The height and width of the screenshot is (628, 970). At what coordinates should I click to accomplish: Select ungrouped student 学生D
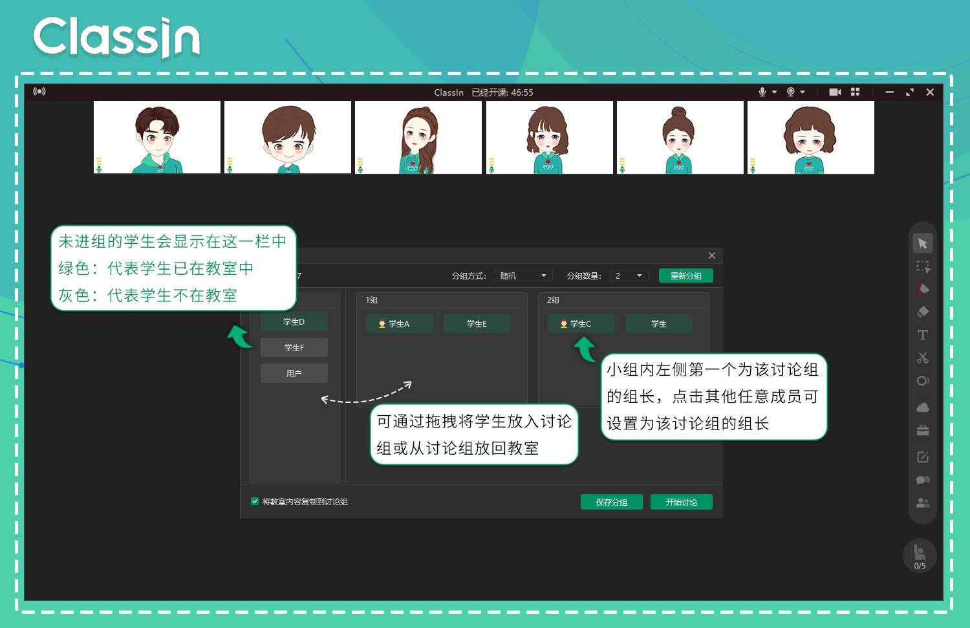[x=294, y=321]
